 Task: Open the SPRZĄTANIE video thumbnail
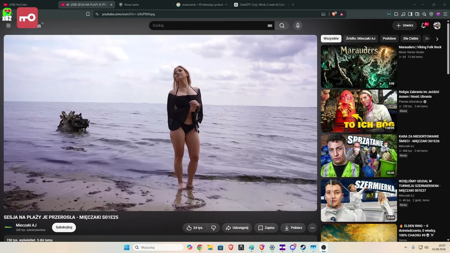coord(359,156)
